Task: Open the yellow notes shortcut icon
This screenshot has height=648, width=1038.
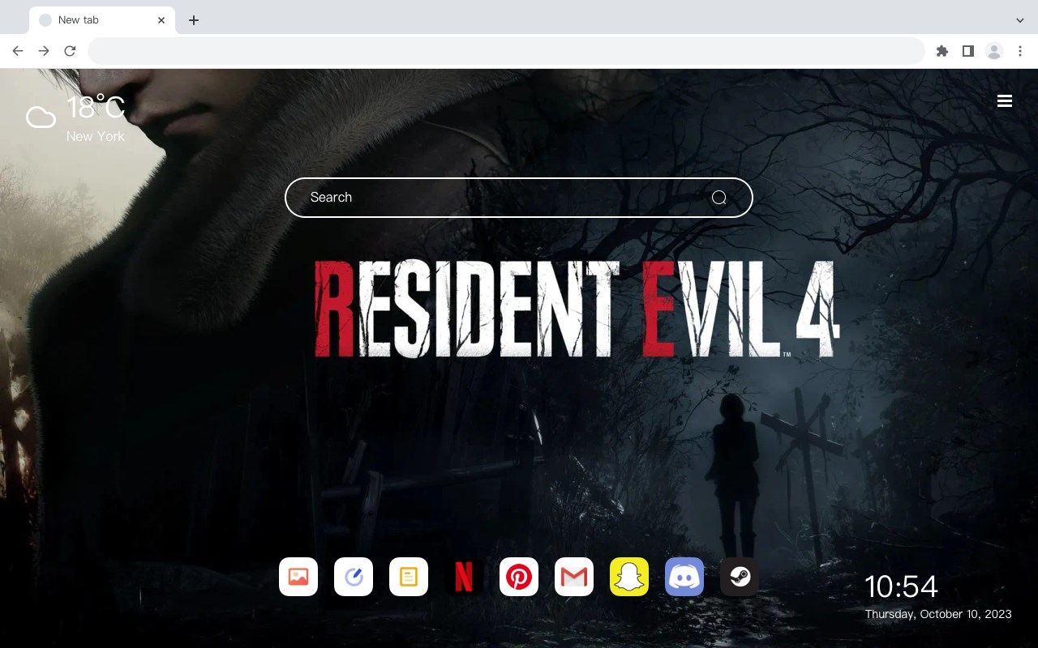Action: click(x=409, y=577)
